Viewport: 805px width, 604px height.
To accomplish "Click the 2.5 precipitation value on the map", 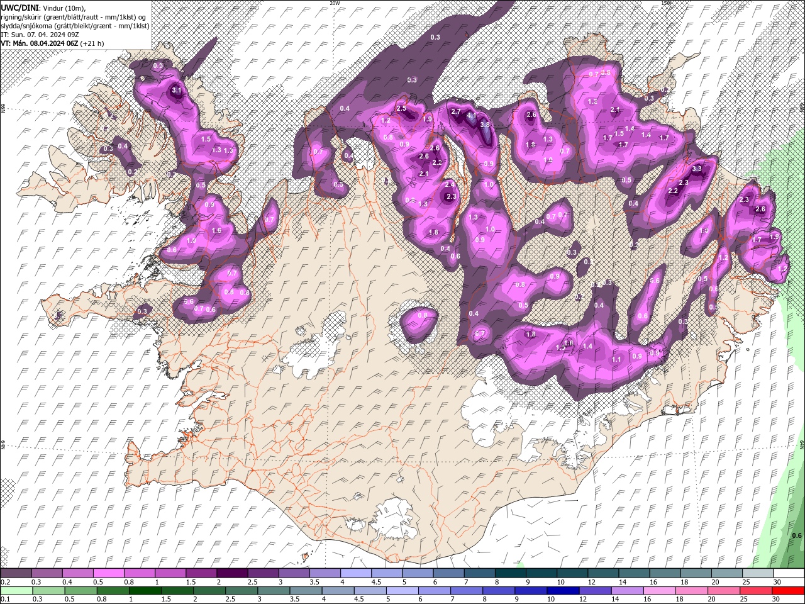I will (x=401, y=109).
